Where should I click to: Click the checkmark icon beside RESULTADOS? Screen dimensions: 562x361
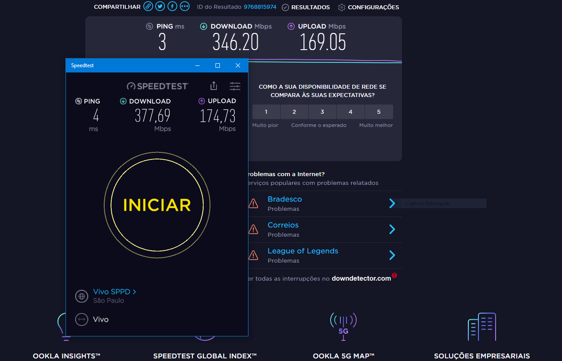[285, 7]
